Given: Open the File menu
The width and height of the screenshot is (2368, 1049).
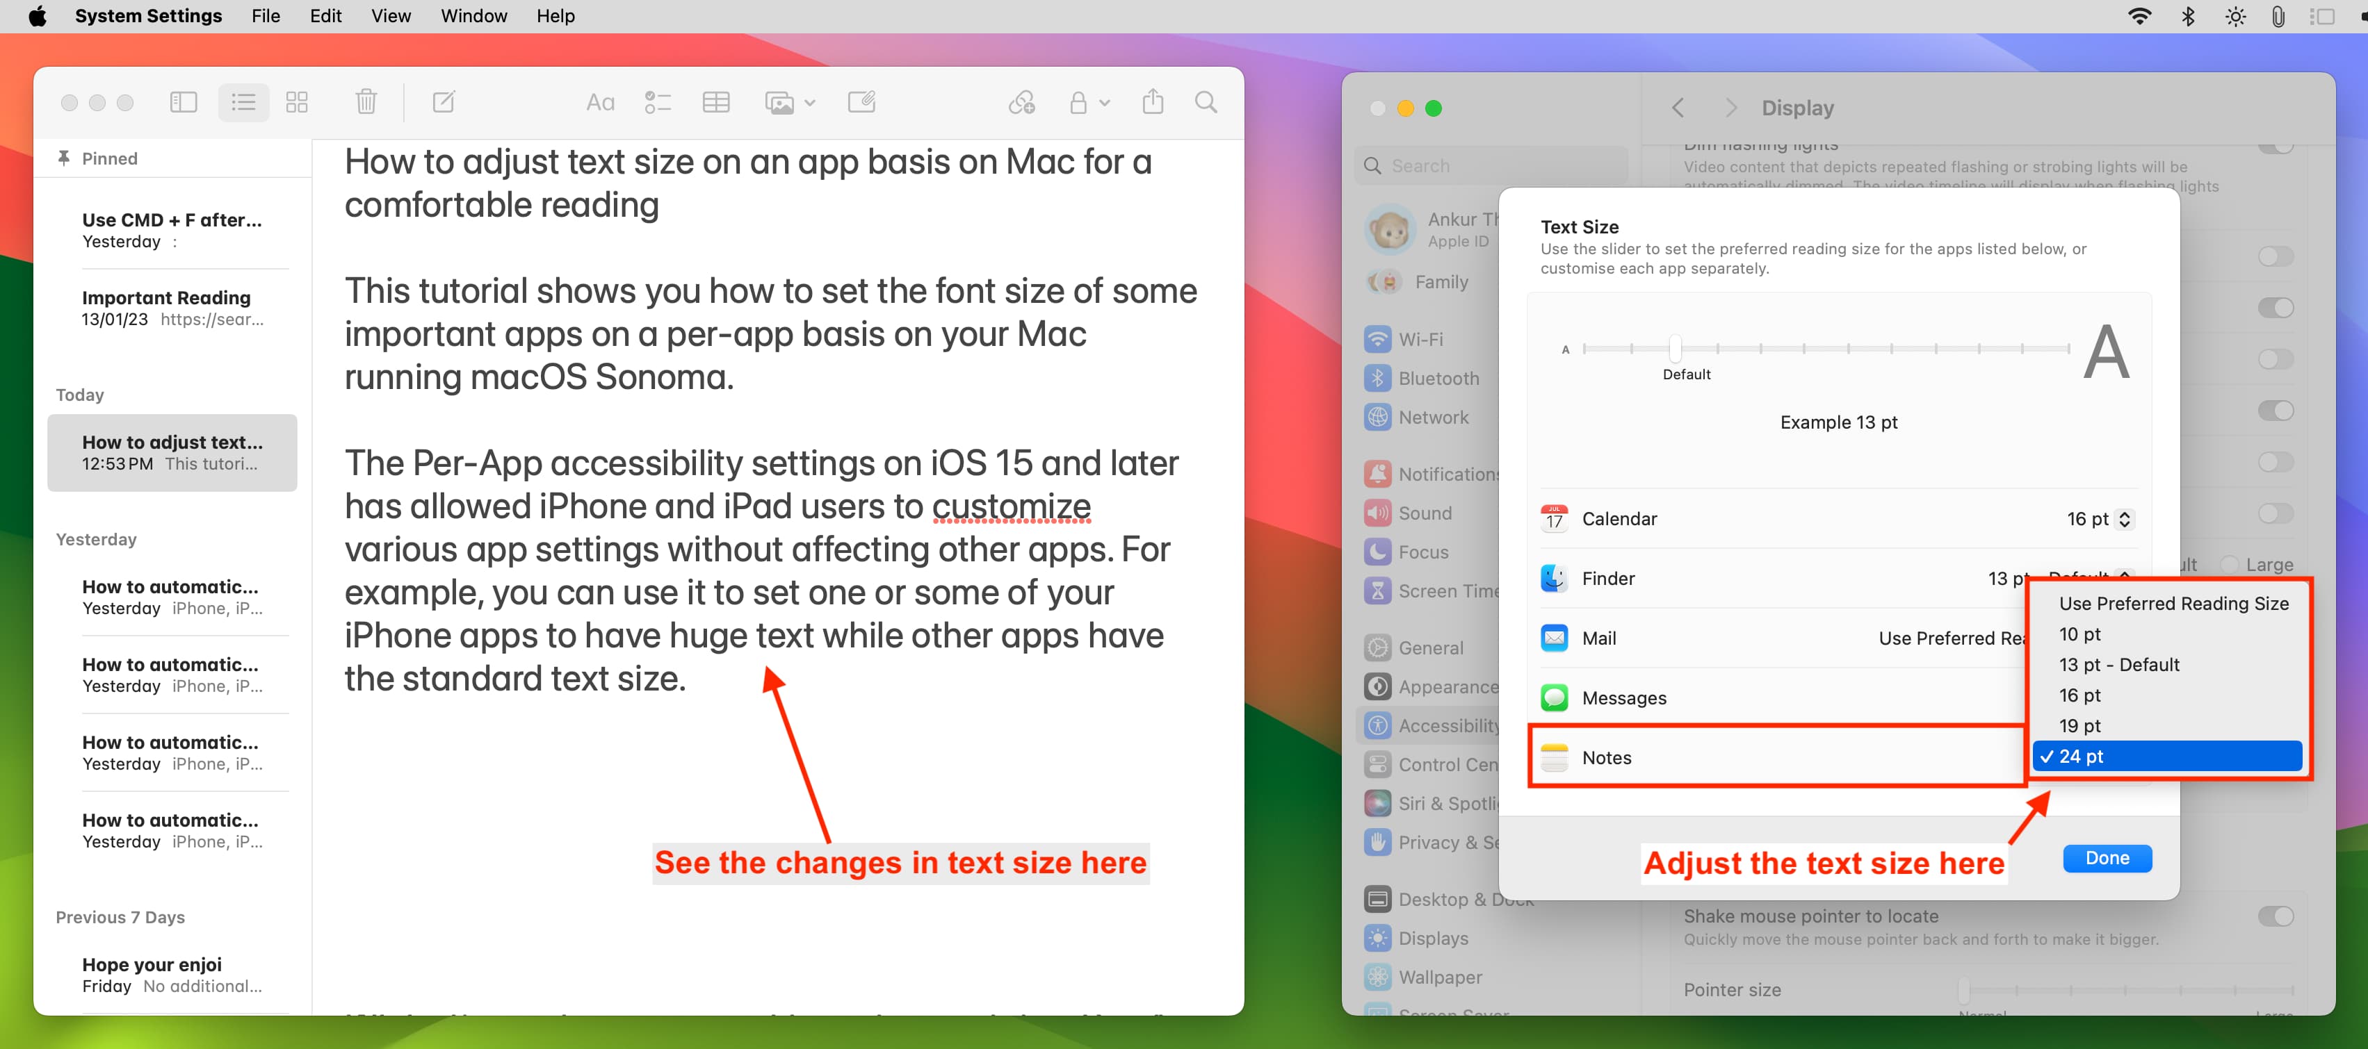Looking at the screenshot, I should [x=266, y=15].
